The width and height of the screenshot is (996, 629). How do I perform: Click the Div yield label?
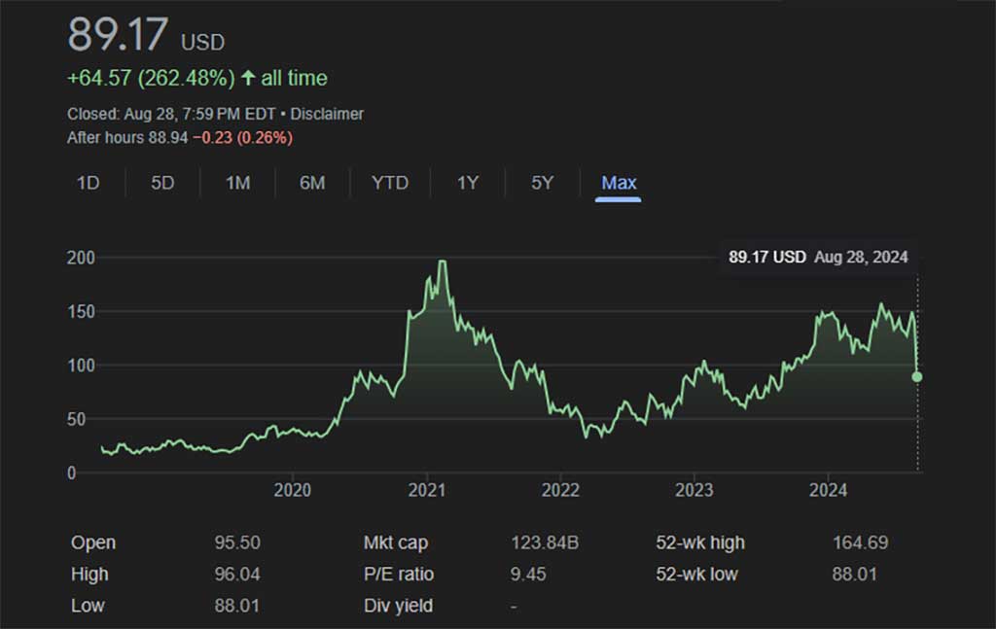coord(398,606)
